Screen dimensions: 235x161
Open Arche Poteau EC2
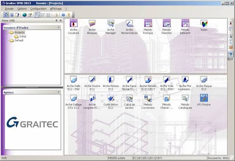pyautogui.click(x=111, y=83)
